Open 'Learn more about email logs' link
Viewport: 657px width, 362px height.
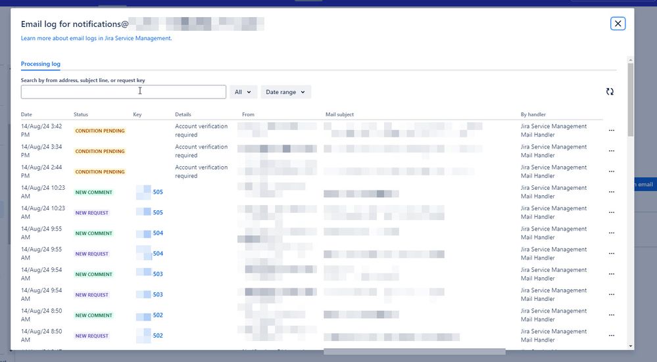tap(97, 38)
